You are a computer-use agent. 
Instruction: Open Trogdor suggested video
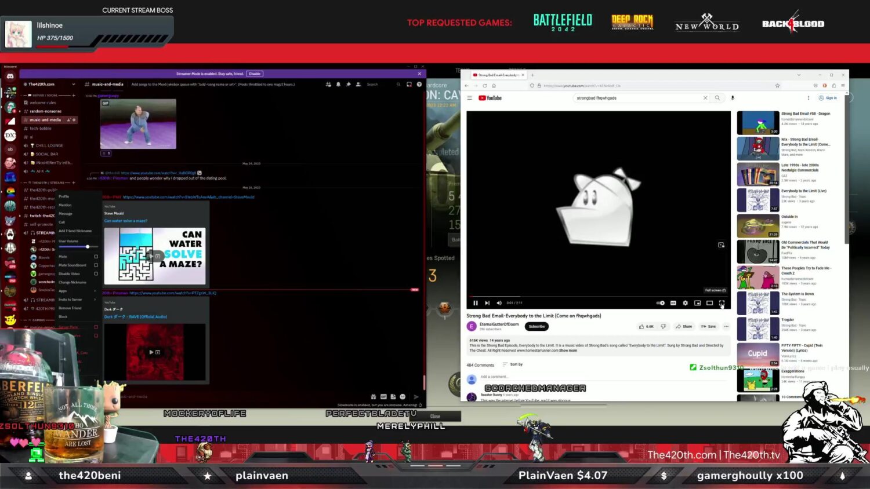pos(758,329)
